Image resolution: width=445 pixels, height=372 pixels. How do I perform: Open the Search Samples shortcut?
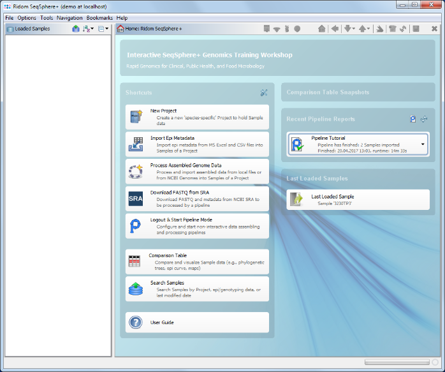coord(197,289)
